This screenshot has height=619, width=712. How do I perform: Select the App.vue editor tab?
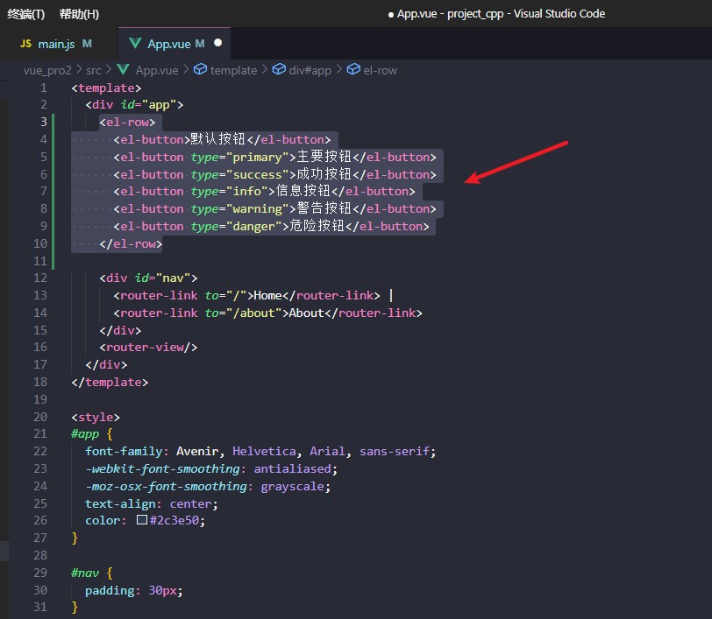pos(169,43)
